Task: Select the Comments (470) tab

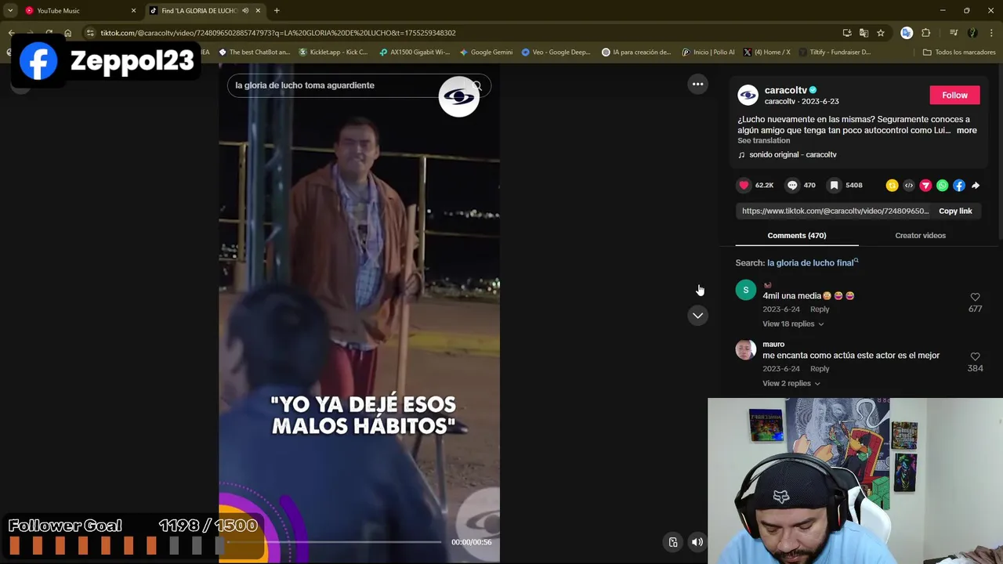Action: [x=797, y=235]
